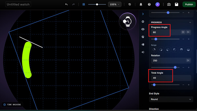The width and height of the screenshot is (197, 111).
Task: Adjust the Rotation slider
Action: 175,67
